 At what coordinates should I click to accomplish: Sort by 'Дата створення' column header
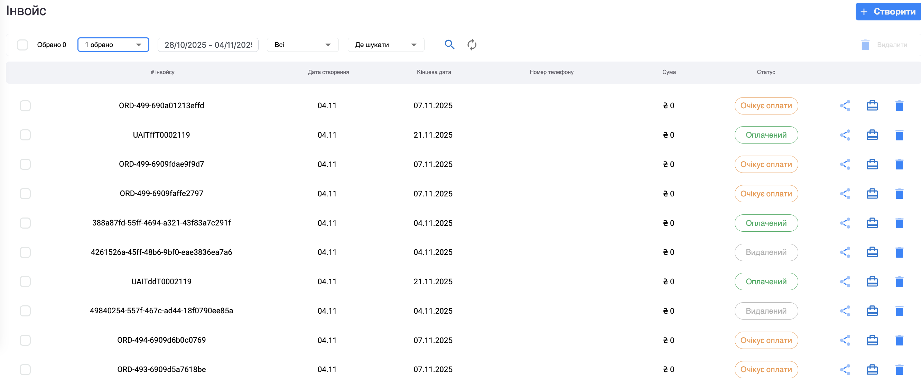tap(328, 72)
